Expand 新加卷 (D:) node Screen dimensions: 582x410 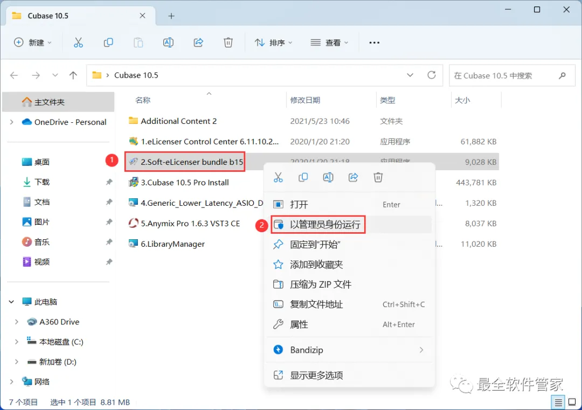16,362
